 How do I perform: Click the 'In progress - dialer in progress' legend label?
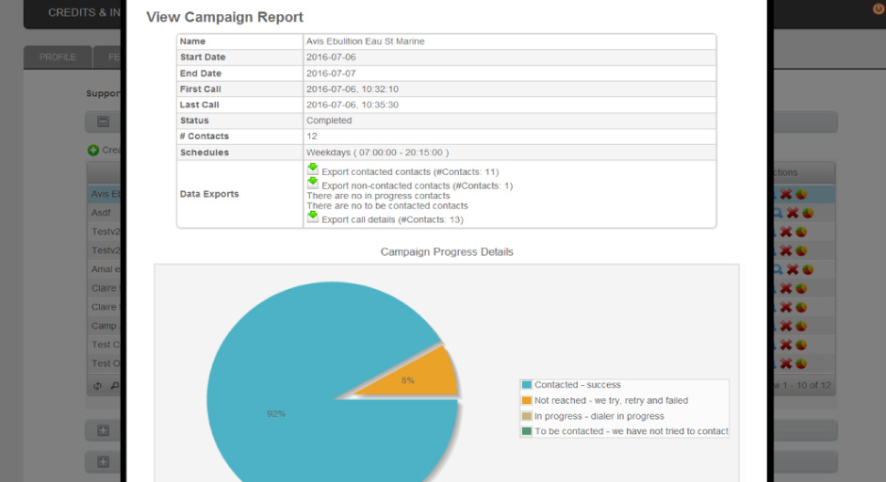(x=599, y=416)
